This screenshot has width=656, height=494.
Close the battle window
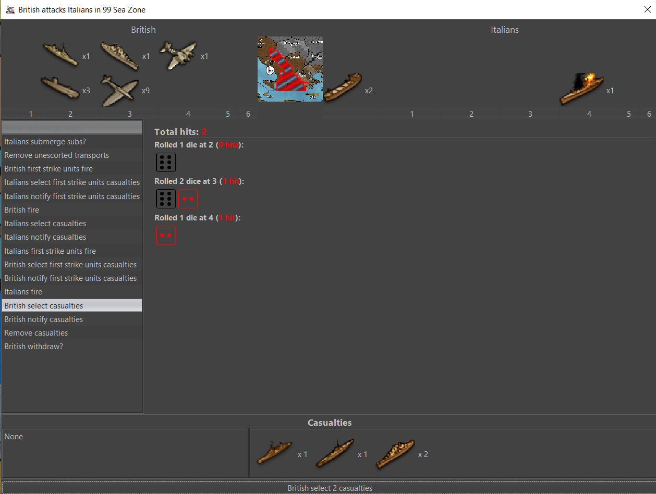coord(647,9)
